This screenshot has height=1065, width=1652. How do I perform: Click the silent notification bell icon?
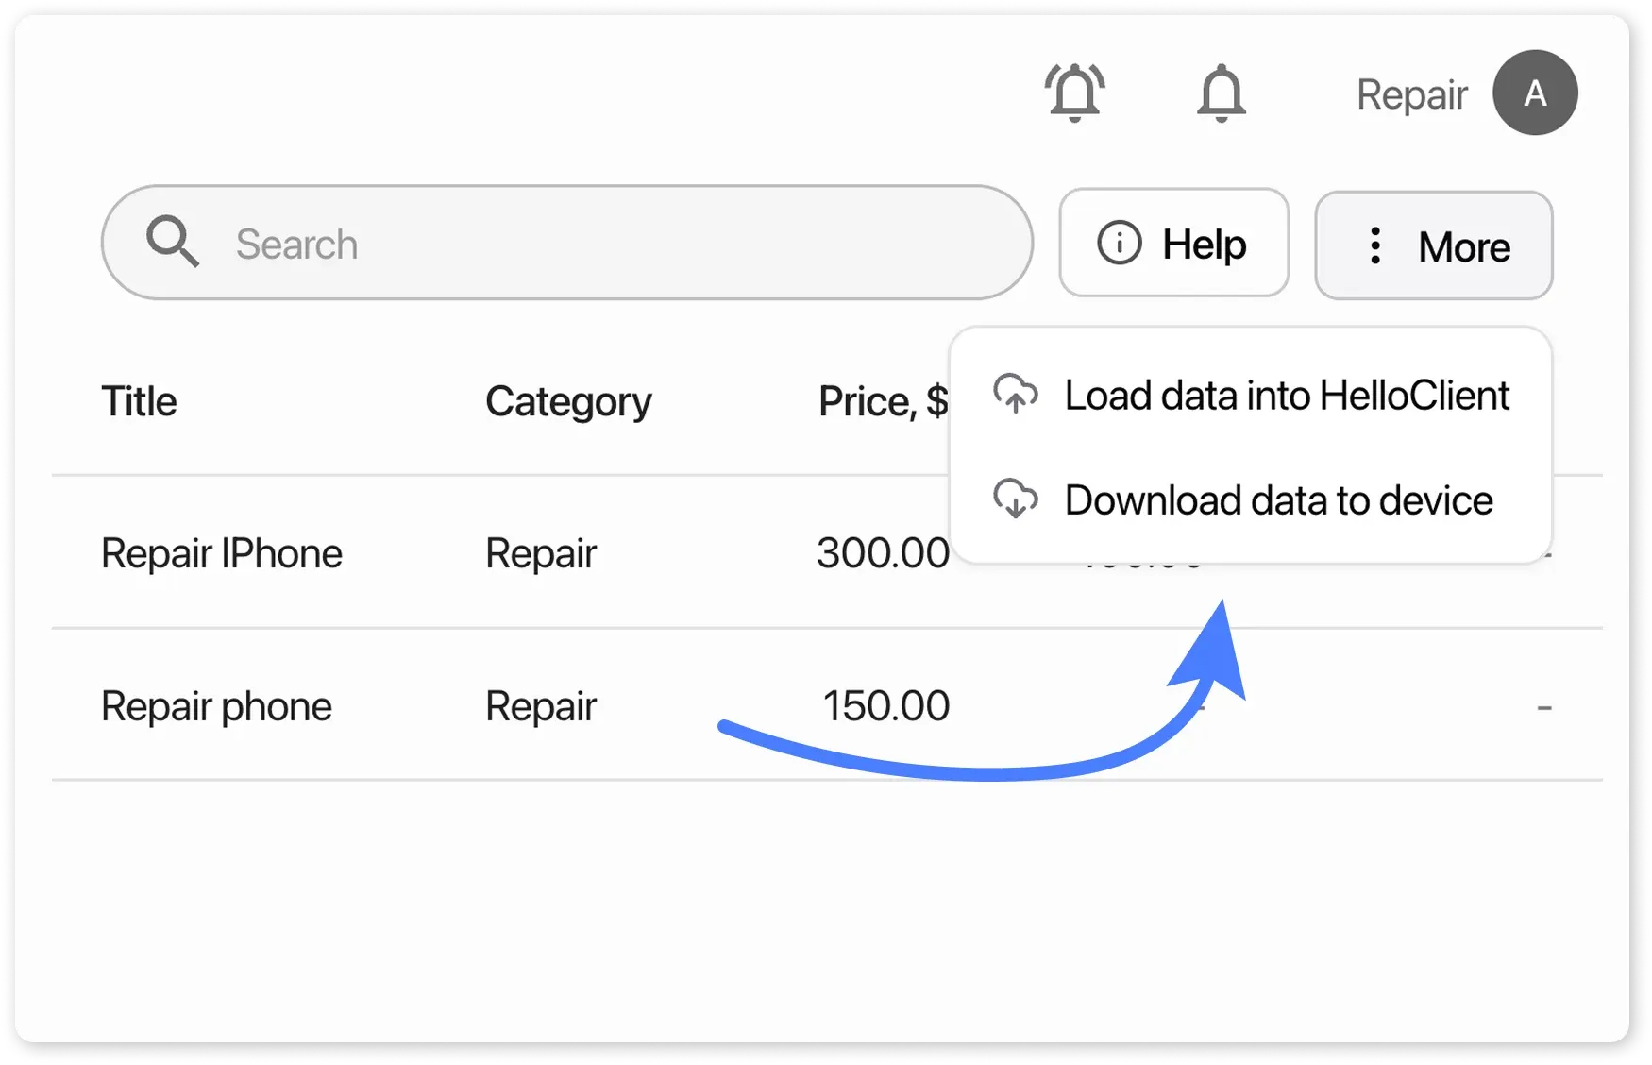[1222, 92]
